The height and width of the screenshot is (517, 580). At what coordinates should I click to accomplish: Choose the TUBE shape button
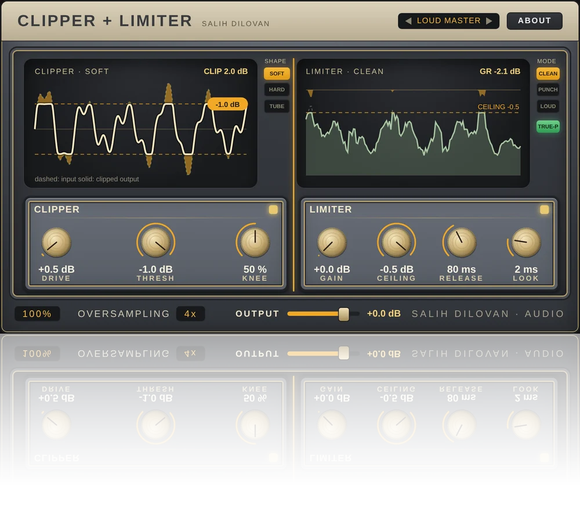pos(277,106)
